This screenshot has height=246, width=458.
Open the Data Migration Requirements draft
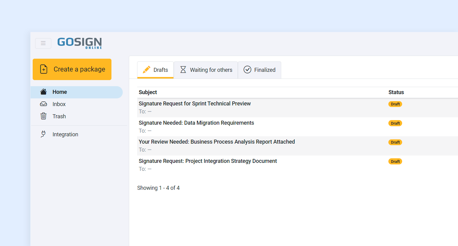tap(196, 123)
